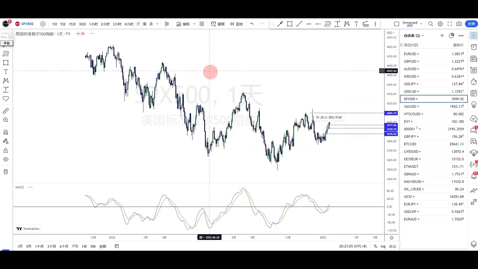Open the 指标 indicators dialog
The width and height of the screenshot is (478, 269).
click(183, 24)
